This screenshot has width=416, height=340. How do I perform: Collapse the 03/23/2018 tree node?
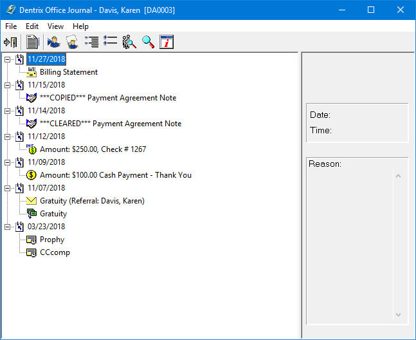(8, 227)
